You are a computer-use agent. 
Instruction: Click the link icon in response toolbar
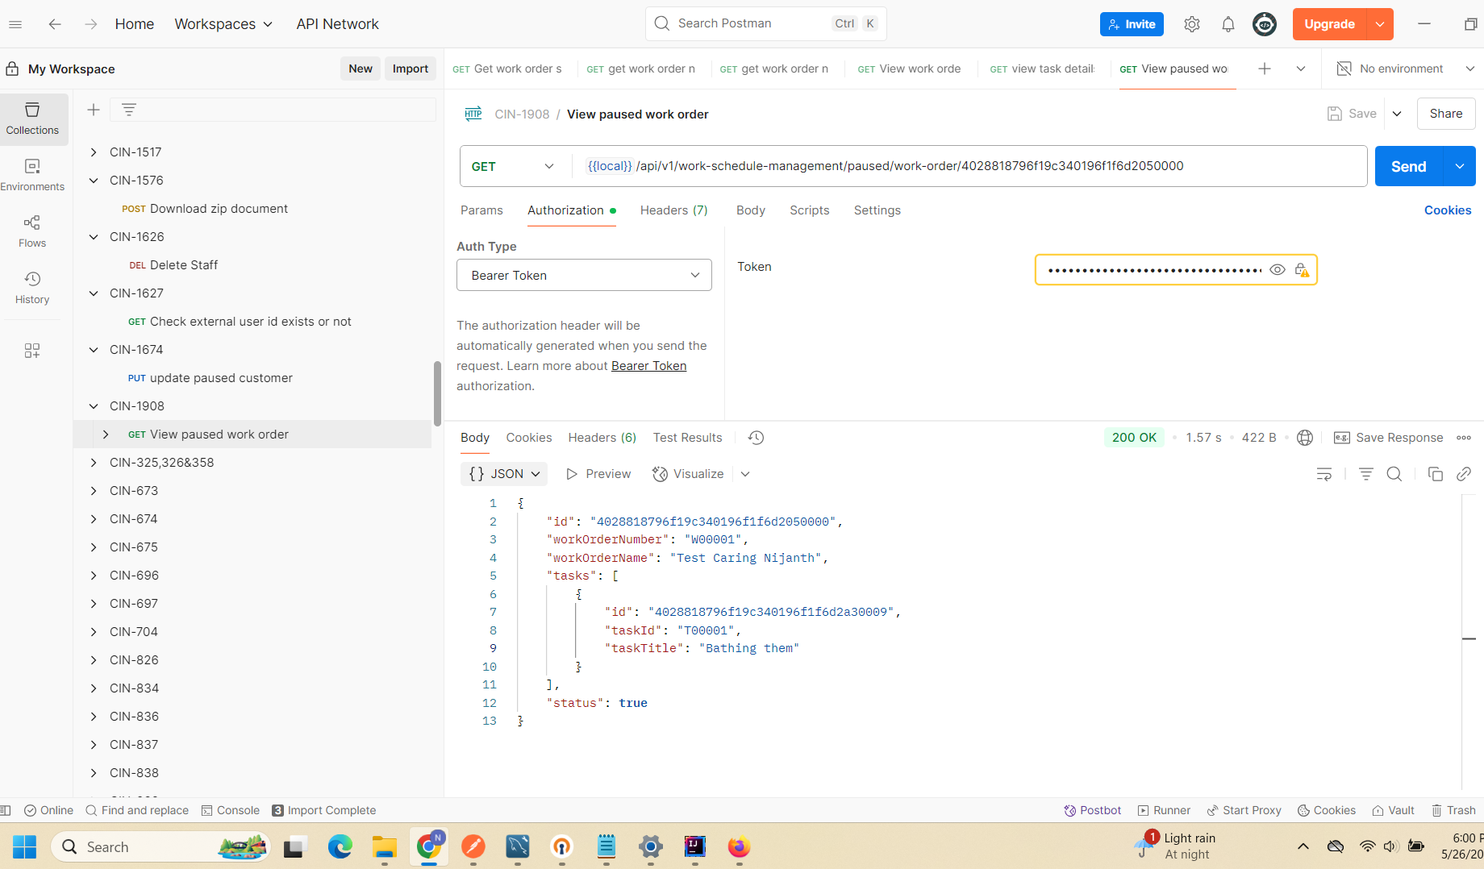pyautogui.click(x=1464, y=474)
